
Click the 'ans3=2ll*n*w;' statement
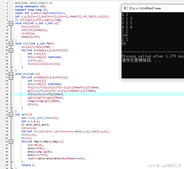click(x=38, y=155)
